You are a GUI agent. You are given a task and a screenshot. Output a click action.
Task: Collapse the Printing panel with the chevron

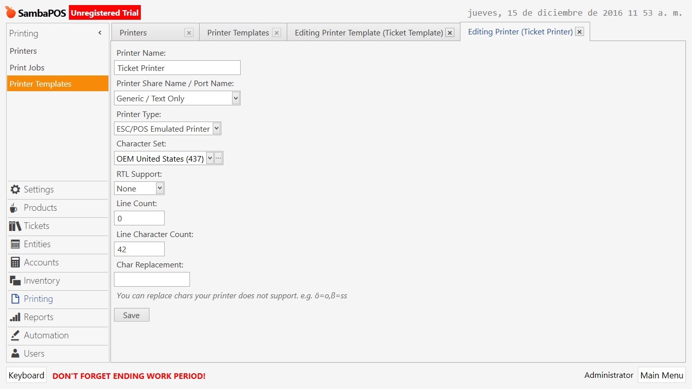coord(100,32)
